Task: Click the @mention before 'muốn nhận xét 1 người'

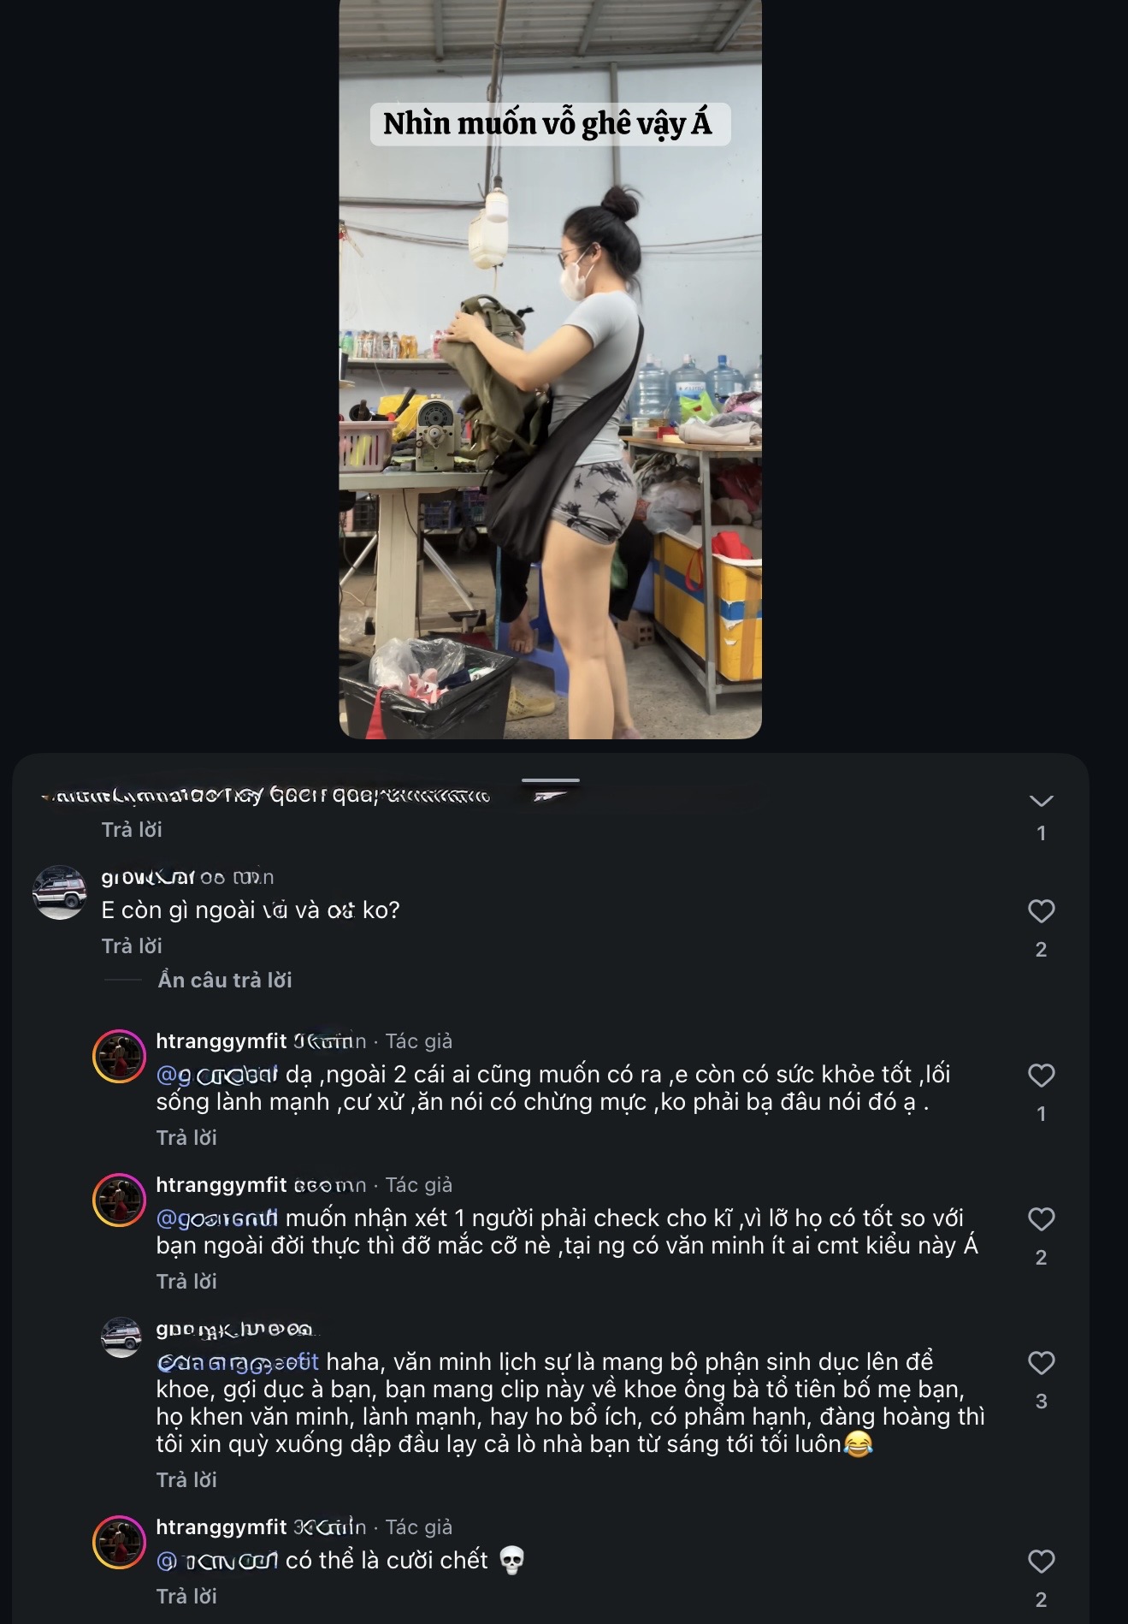Action: 217,1218
